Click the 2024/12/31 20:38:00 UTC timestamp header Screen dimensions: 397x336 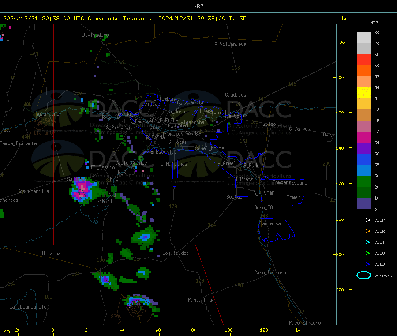click(44, 19)
